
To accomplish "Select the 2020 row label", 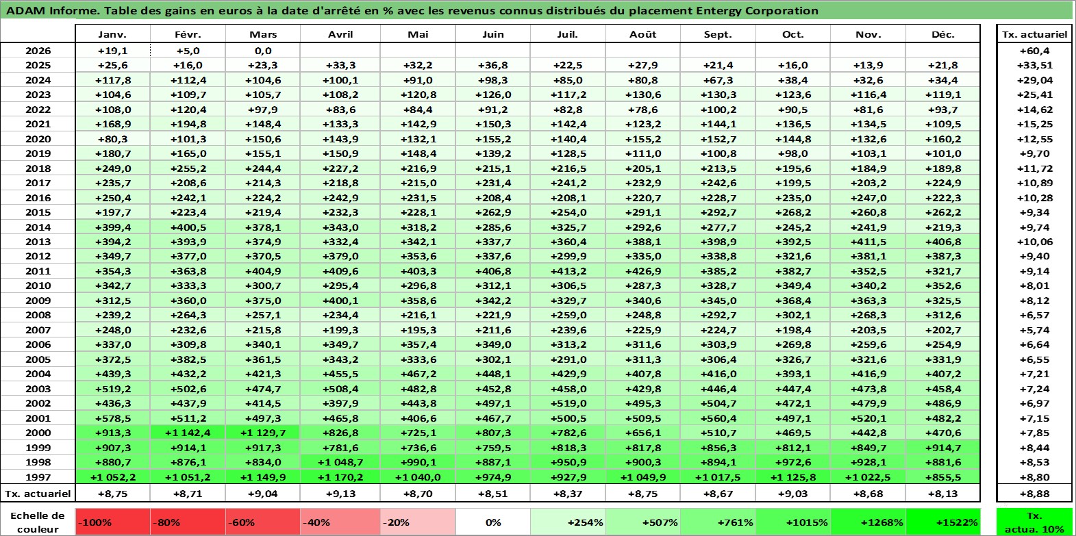I will [x=38, y=139].
